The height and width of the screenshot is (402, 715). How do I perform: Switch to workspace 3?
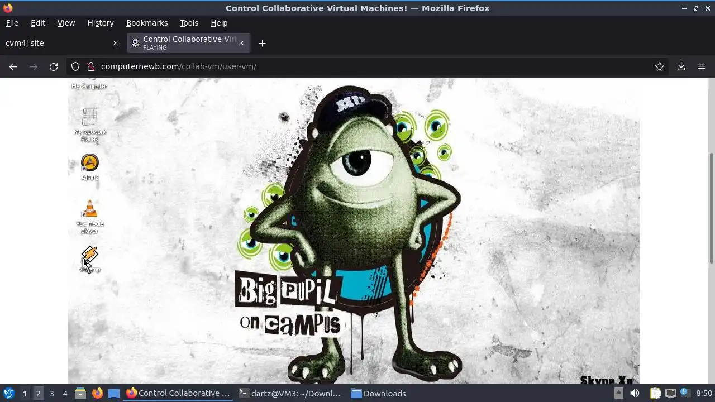(x=51, y=393)
